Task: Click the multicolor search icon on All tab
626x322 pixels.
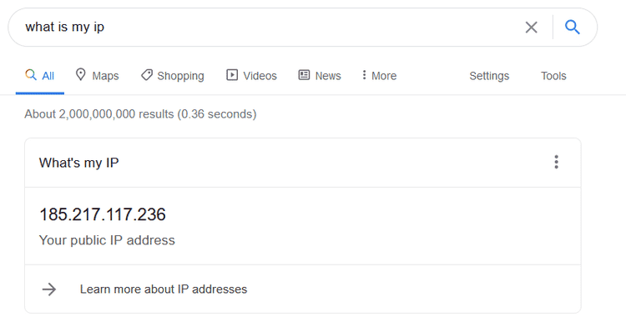Action: pyautogui.click(x=31, y=74)
